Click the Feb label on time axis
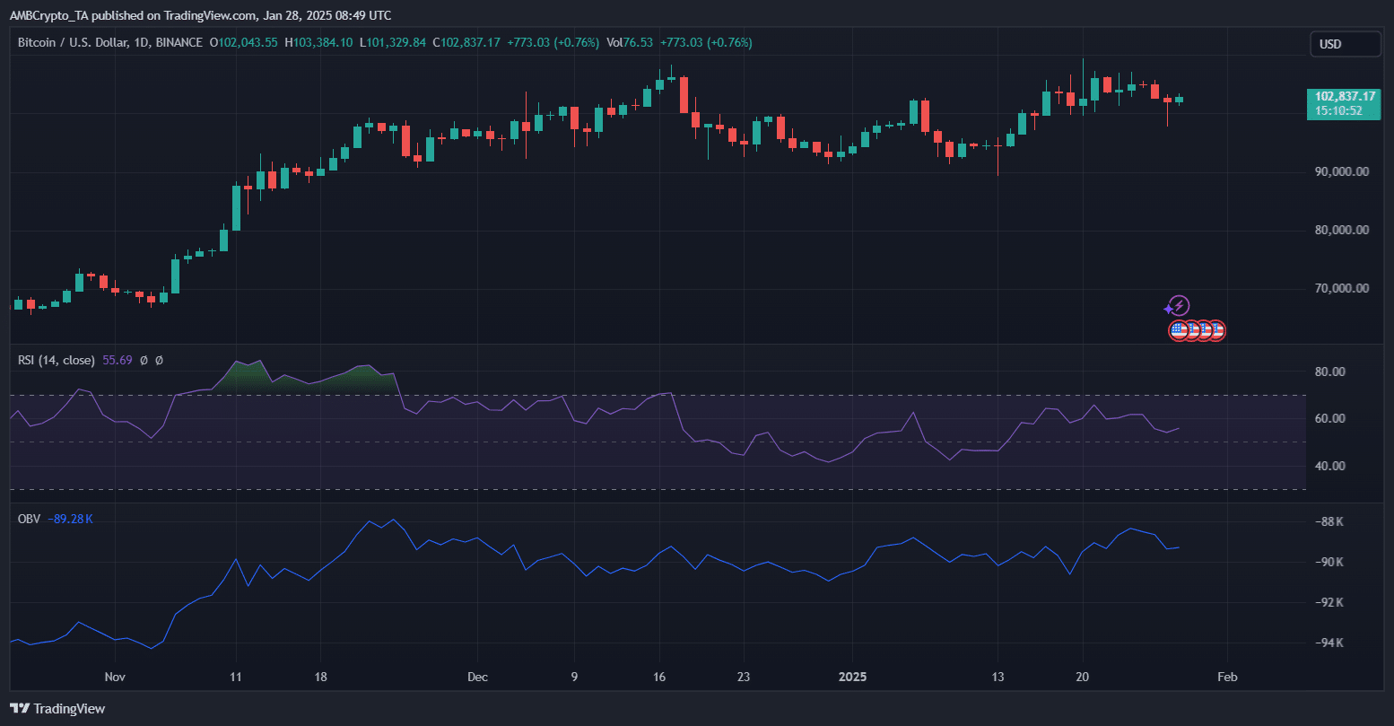Viewport: 1394px width, 726px height. point(1227,677)
